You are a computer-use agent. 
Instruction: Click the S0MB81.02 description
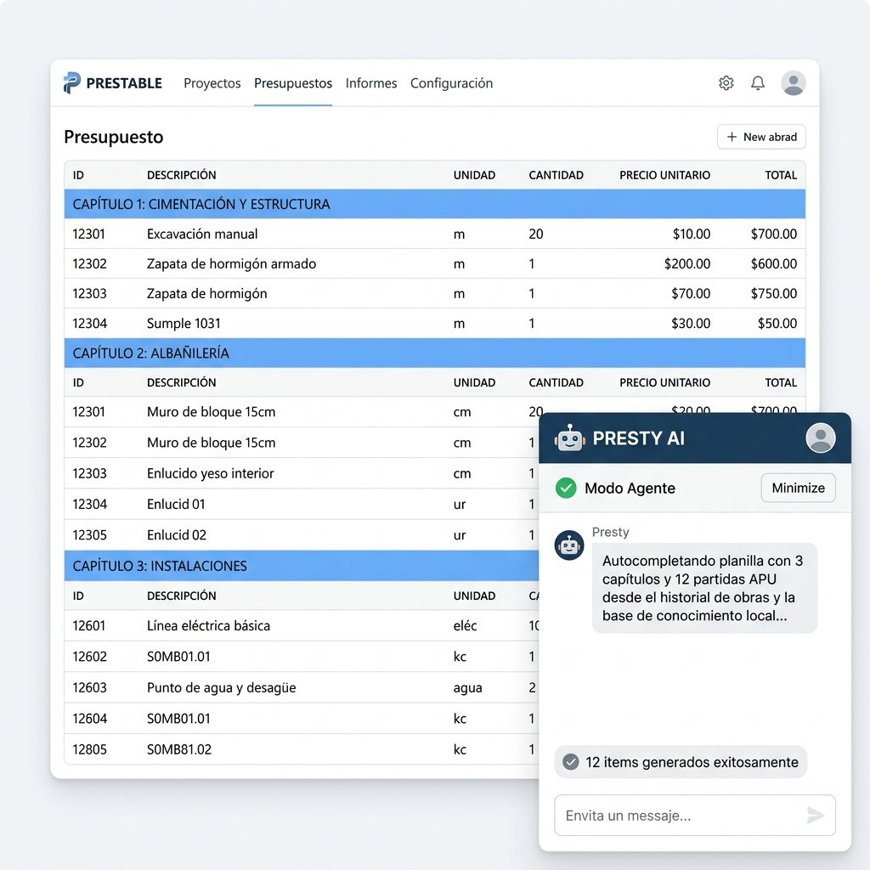point(179,749)
